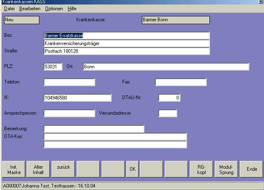This screenshot has width=264, height=190.
Task: Focus the Versandadresse field
Action: click(168, 113)
